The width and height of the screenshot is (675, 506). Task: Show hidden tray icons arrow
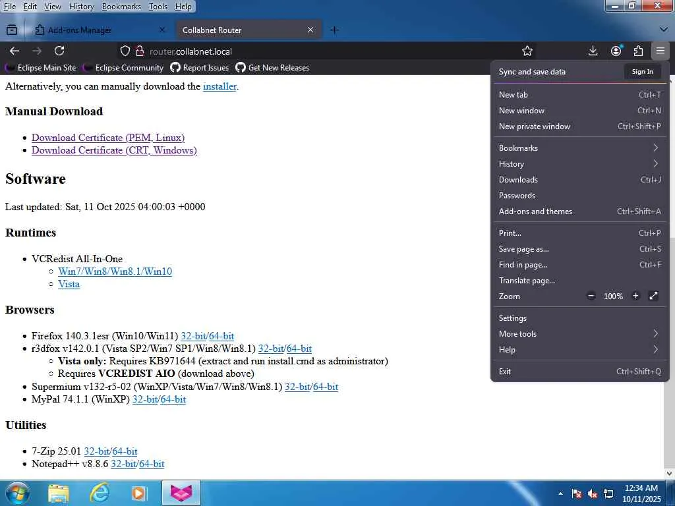click(x=560, y=493)
